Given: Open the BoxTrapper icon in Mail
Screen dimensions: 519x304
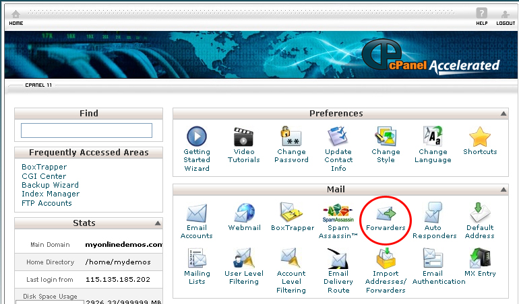Looking at the screenshot, I should point(291,212).
